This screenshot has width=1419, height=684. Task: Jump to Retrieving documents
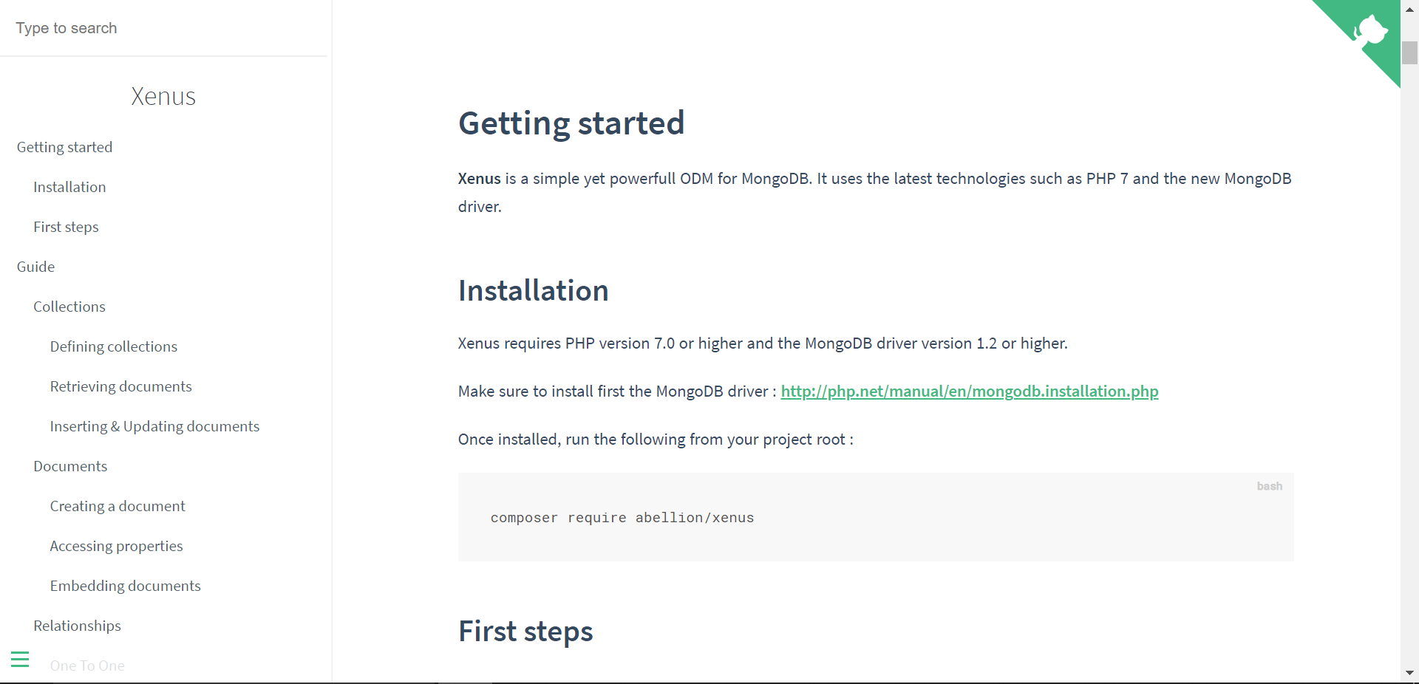[121, 386]
